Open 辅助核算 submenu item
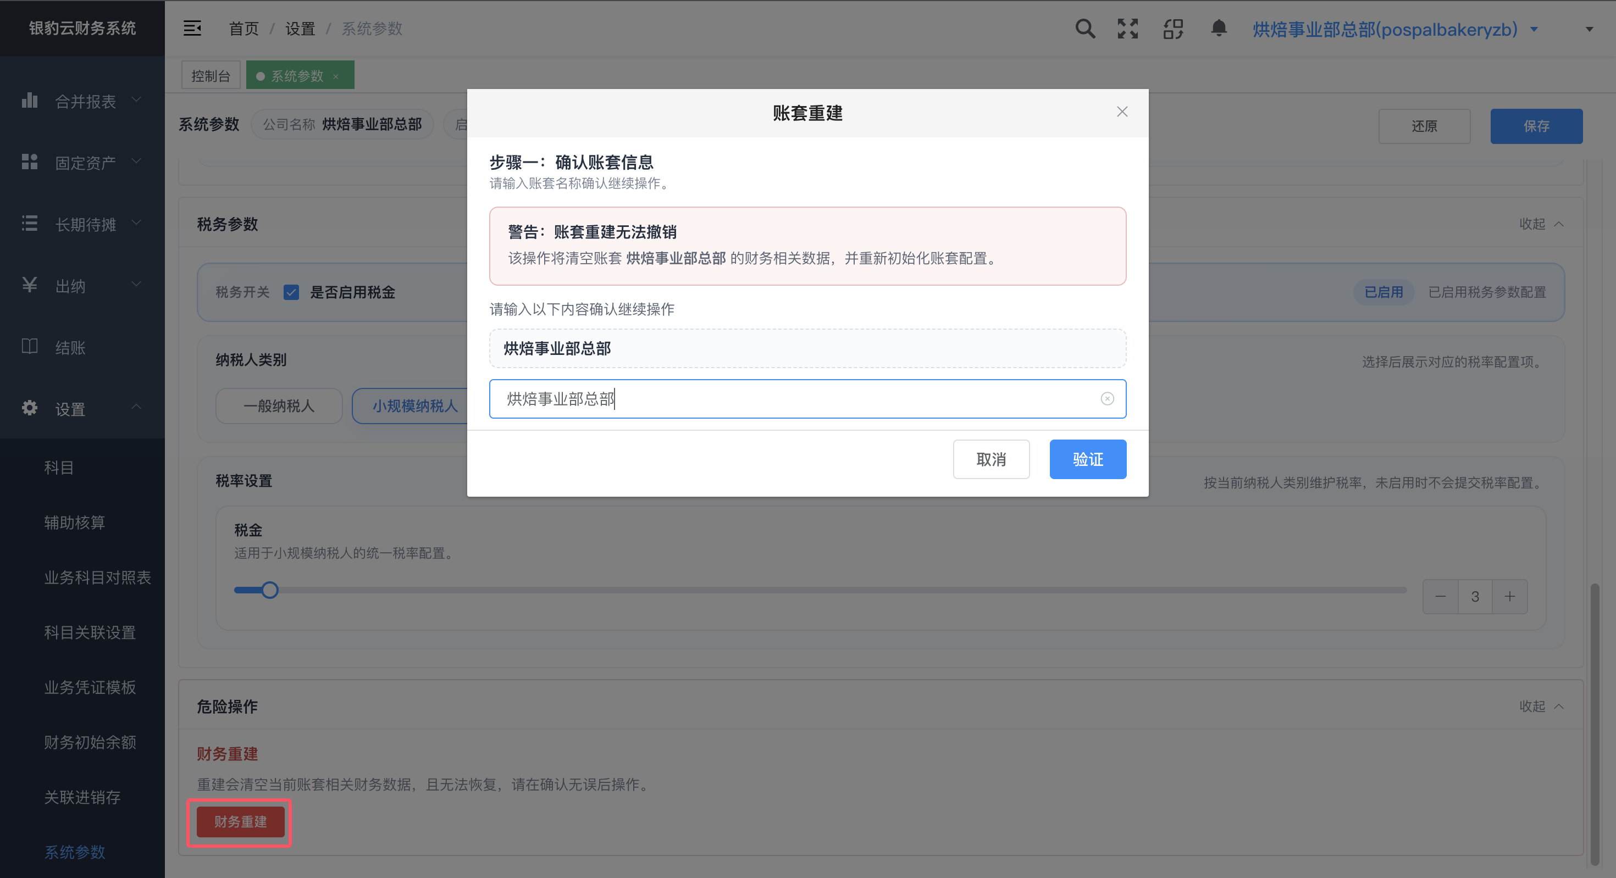This screenshot has width=1616, height=878. click(82, 523)
